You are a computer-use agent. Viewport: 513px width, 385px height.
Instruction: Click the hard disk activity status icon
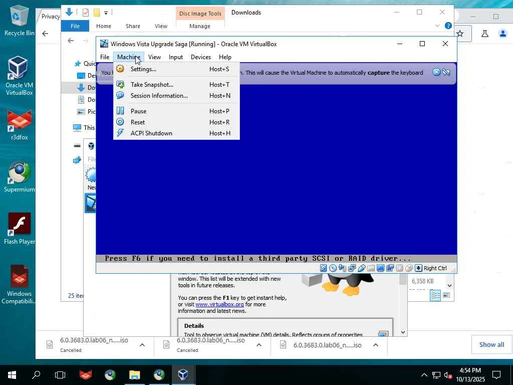click(x=323, y=268)
